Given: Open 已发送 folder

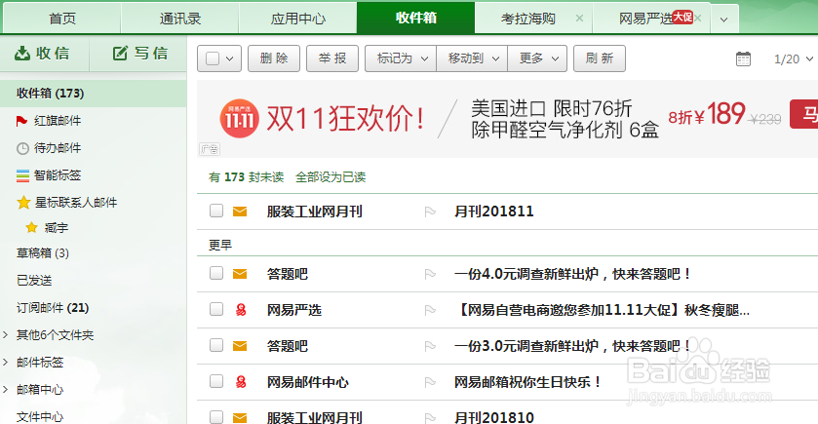Looking at the screenshot, I should point(34,281).
